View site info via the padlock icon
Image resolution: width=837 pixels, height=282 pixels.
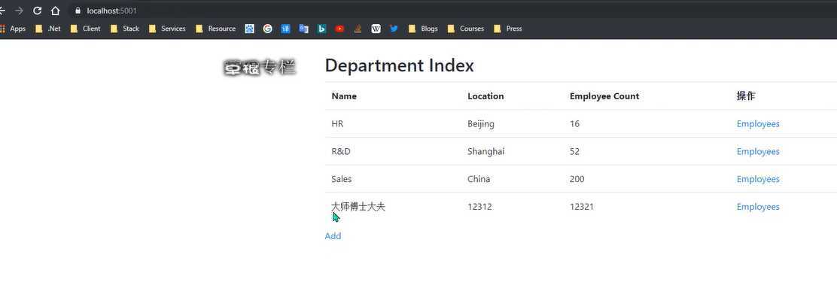click(x=78, y=11)
